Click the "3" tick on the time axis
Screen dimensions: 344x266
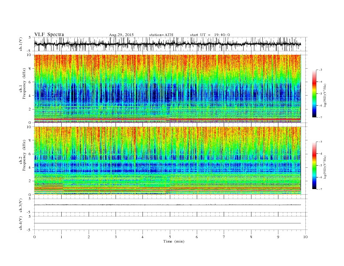(116, 237)
